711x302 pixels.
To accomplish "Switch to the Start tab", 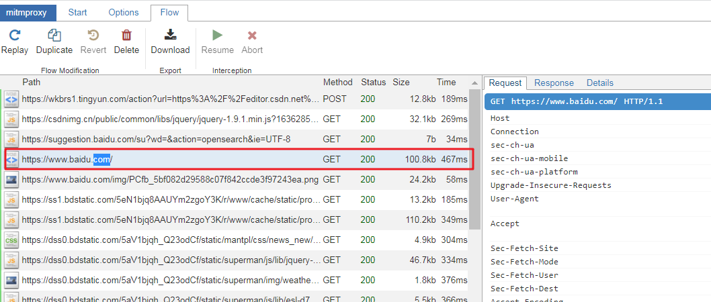I will pos(77,13).
